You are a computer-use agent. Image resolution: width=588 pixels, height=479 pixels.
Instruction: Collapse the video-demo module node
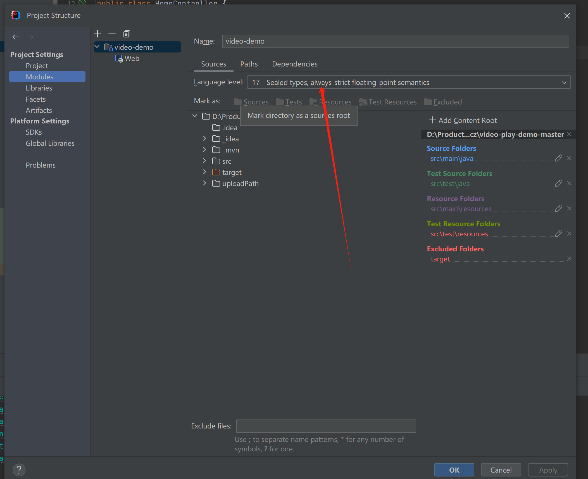(97, 47)
